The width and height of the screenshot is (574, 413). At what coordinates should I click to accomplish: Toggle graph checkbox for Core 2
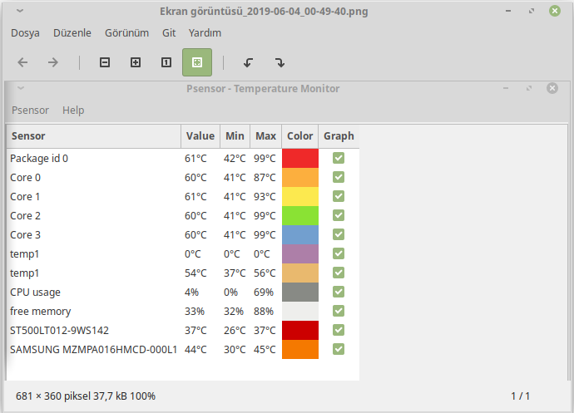pos(339,215)
